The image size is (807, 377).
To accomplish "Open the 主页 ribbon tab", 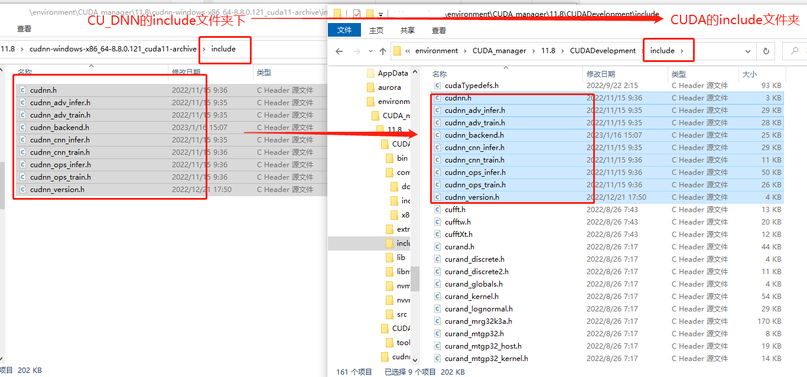I will (376, 30).
